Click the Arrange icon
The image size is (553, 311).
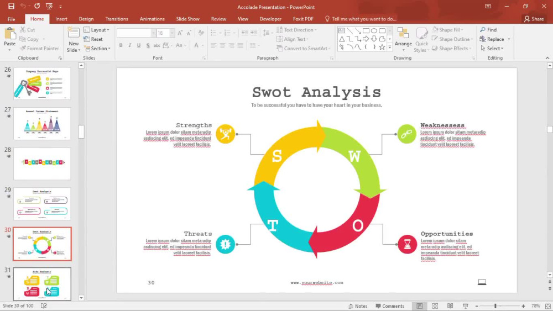pos(403,33)
